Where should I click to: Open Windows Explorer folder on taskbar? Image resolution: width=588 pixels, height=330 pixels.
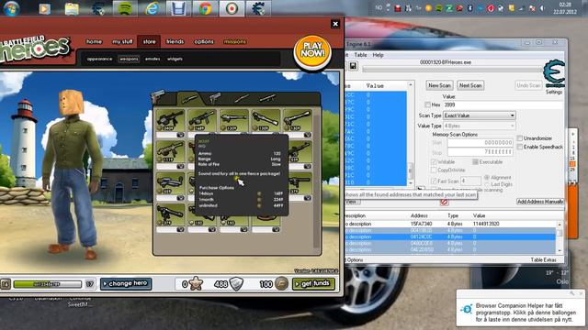click(x=72, y=8)
